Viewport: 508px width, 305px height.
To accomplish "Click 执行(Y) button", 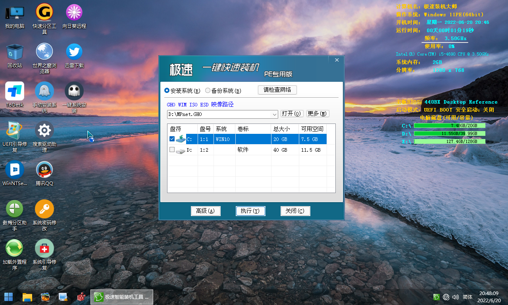I will 250,211.
